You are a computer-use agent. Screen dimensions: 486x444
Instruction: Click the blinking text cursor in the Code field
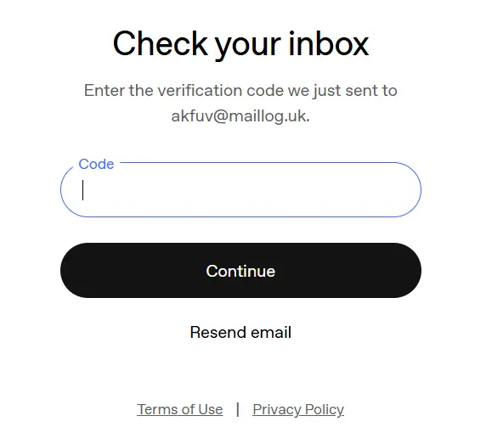[82, 190]
